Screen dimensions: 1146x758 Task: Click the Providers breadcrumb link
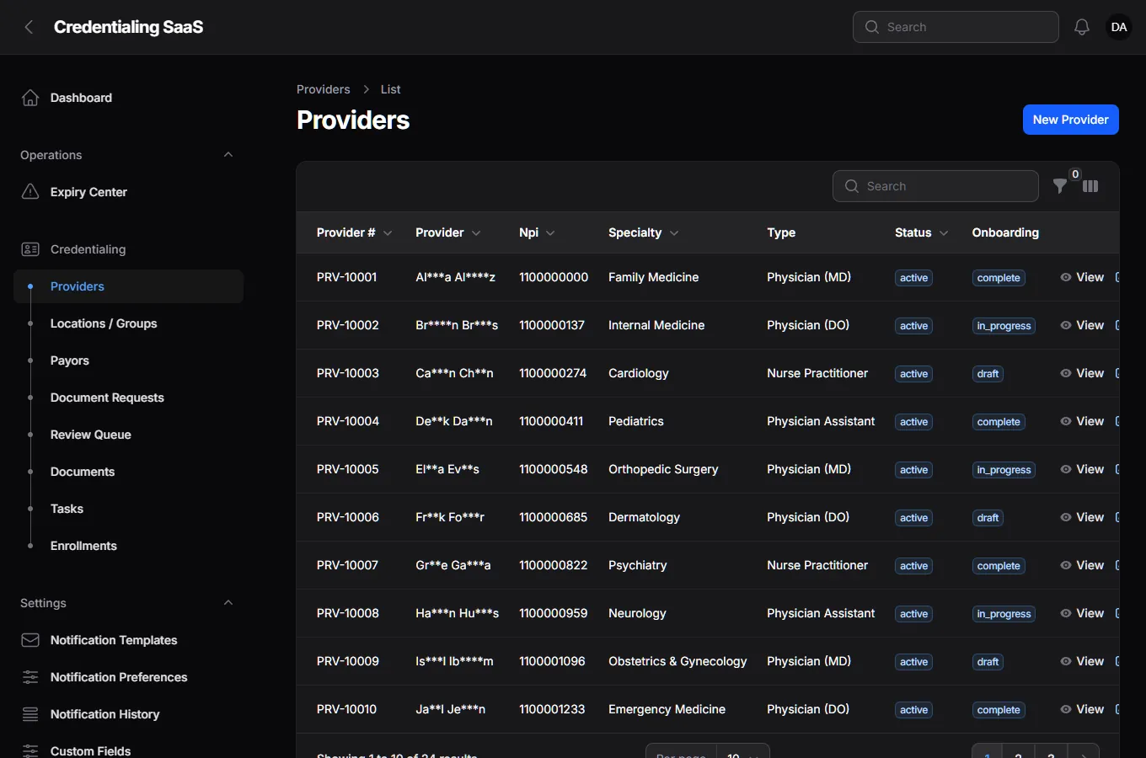pyautogui.click(x=323, y=89)
